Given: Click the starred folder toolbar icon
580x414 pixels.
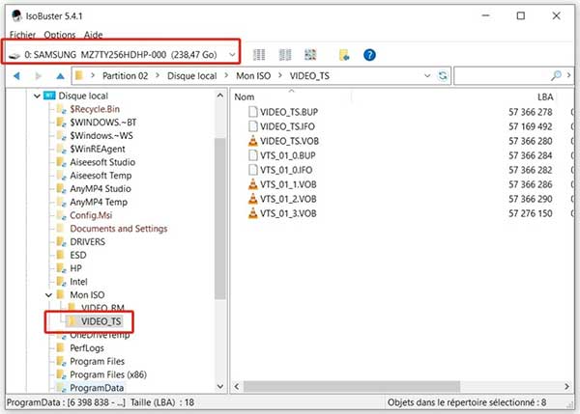Looking at the screenshot, I should [343, 55].
